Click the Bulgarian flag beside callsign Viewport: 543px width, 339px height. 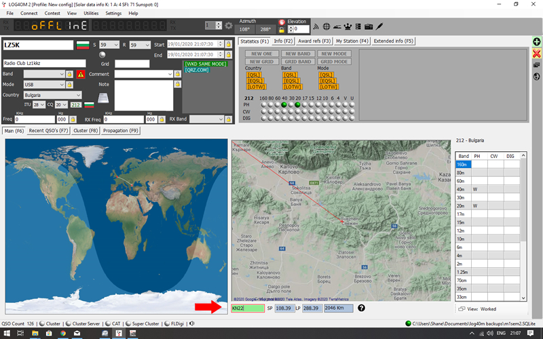[x=83, y=45]
